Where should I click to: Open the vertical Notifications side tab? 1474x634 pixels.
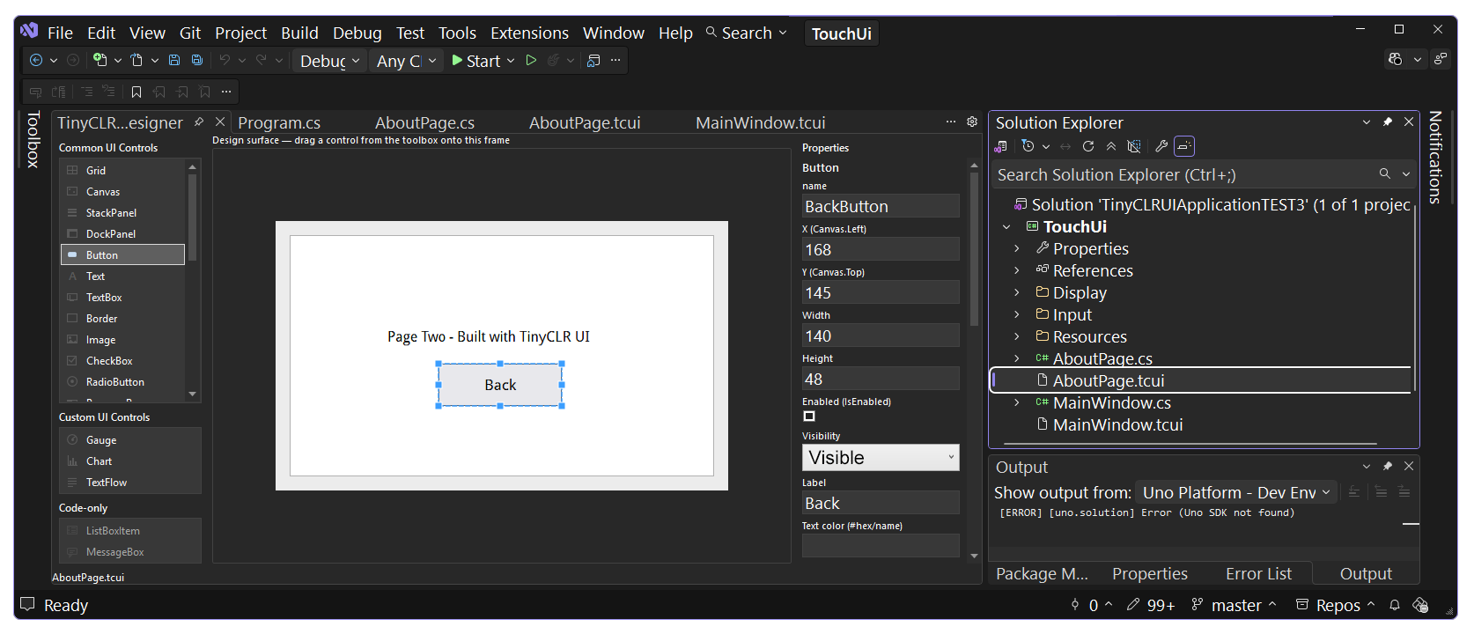tap(1435, 158)
